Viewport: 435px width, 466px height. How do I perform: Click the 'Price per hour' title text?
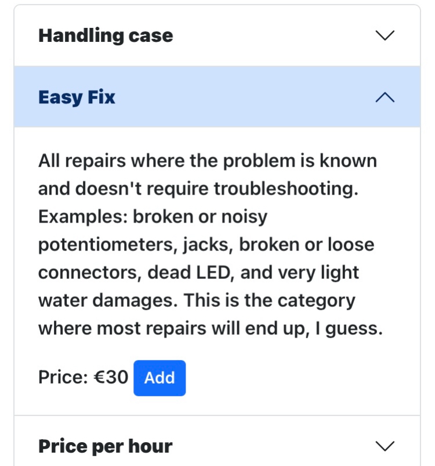pyautogui.click(x=105, y=446)
